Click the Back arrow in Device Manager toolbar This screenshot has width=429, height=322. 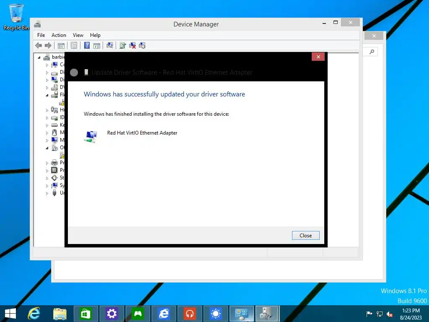39,45
